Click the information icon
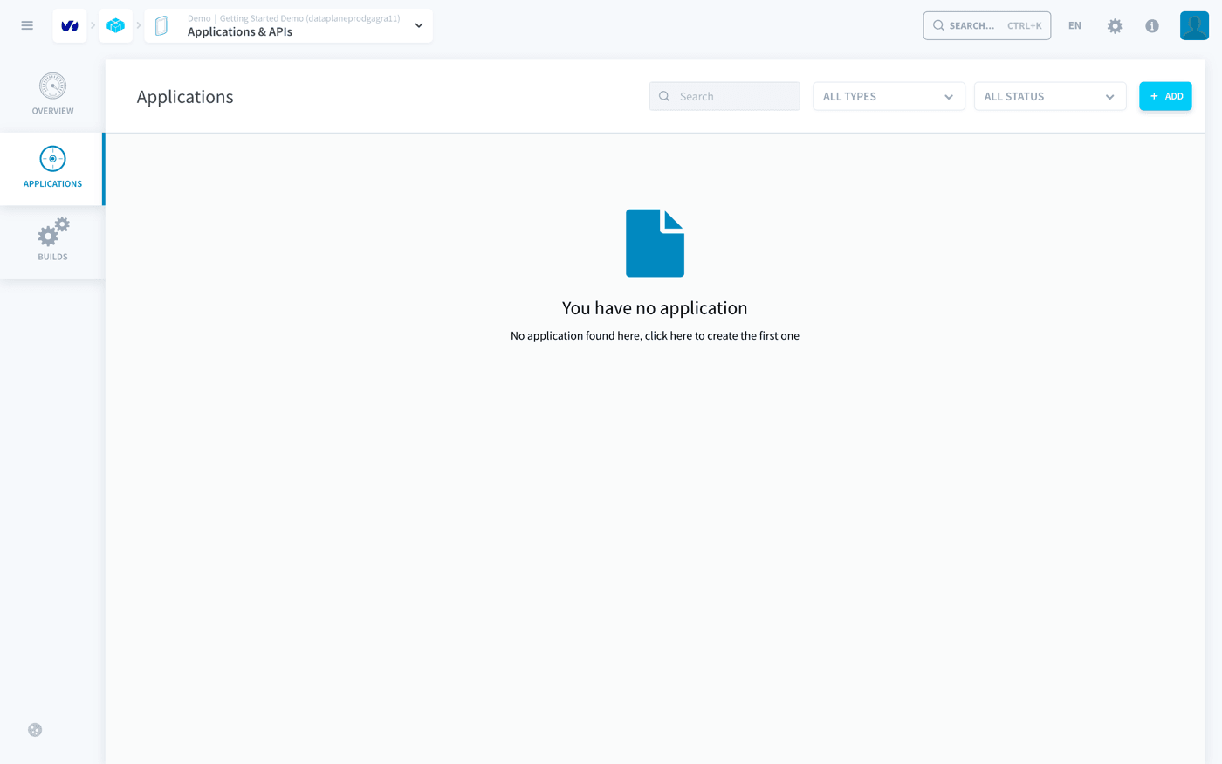This screenshot has width=1222, height=764. 1152,26
